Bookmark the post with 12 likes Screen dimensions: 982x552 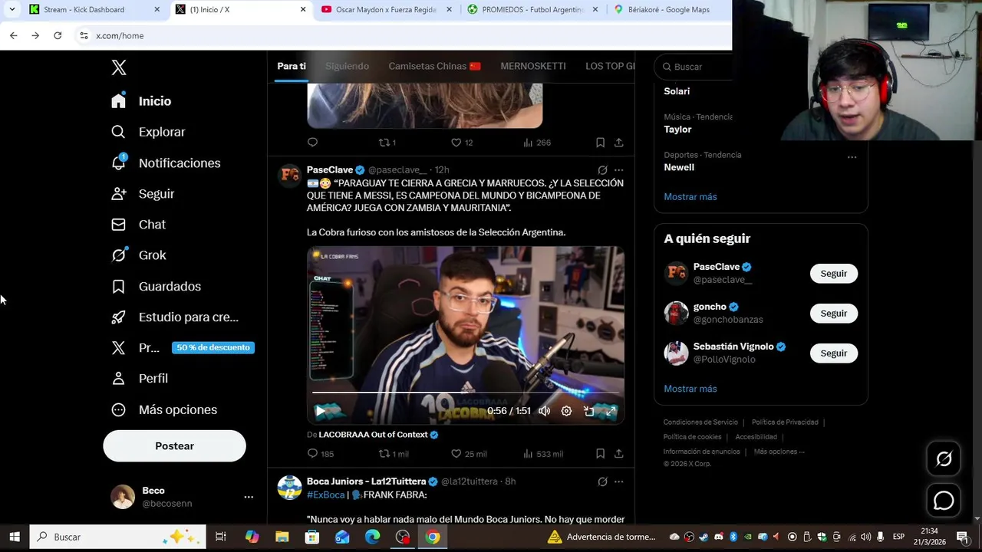[600, 143]
